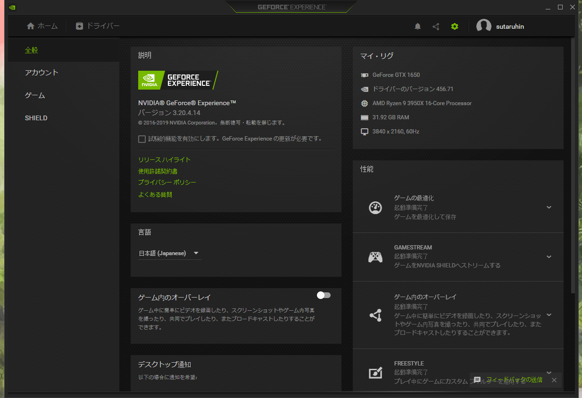Expand performance ゲーム内のオーバーレイ chevron
The height and width of the screenshot is (398, 582).
click(x=549, y=315)
